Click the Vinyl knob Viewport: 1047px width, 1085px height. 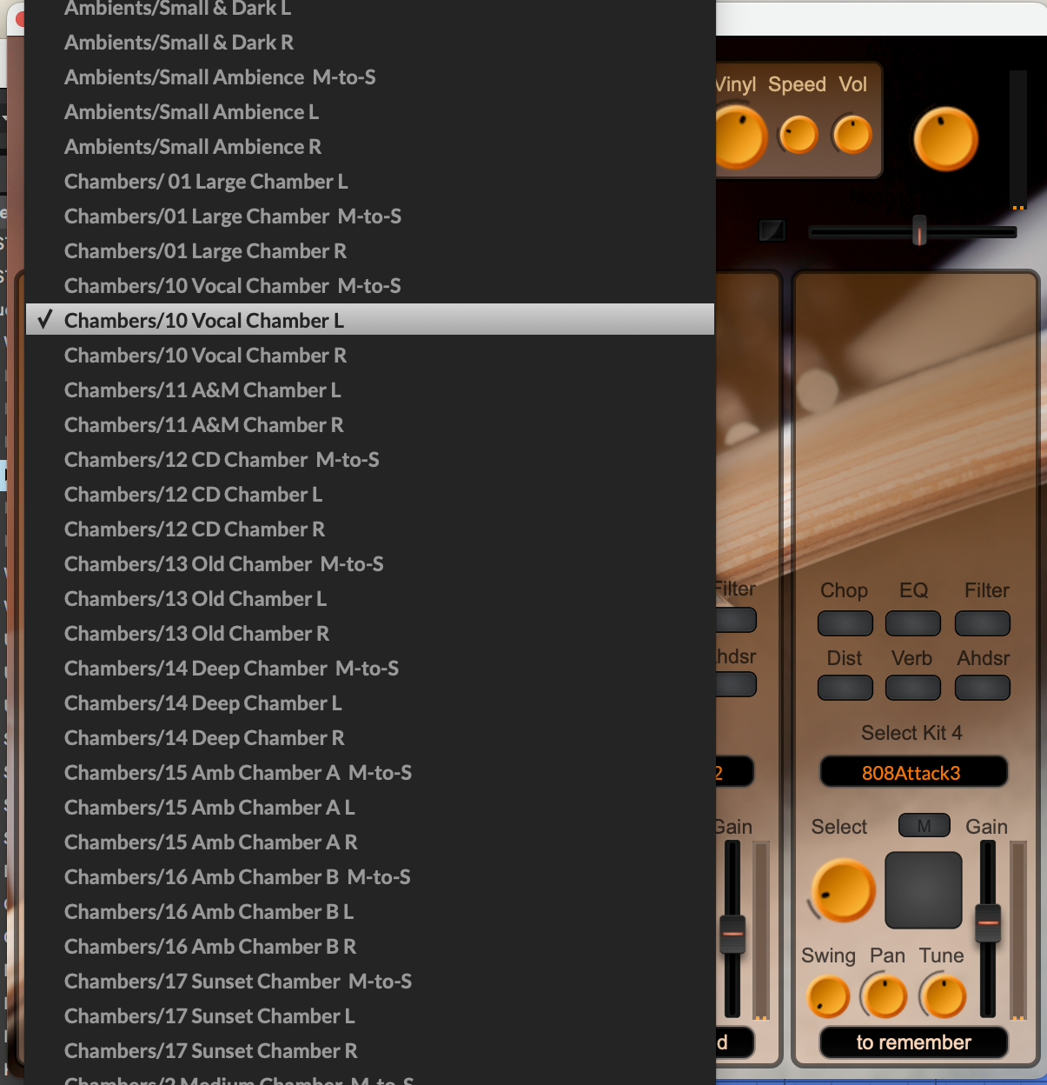(x=737, y=136)
